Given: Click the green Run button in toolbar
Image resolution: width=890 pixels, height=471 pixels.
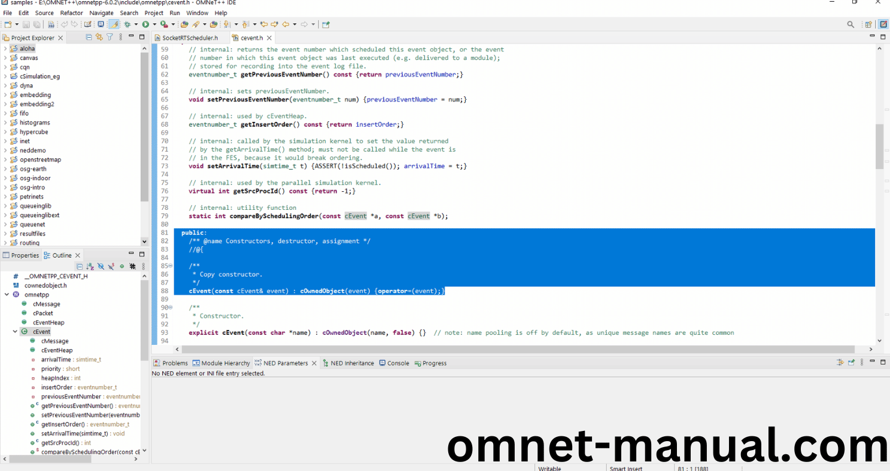Looking at the screenshot, I should [x=145, y=25].
